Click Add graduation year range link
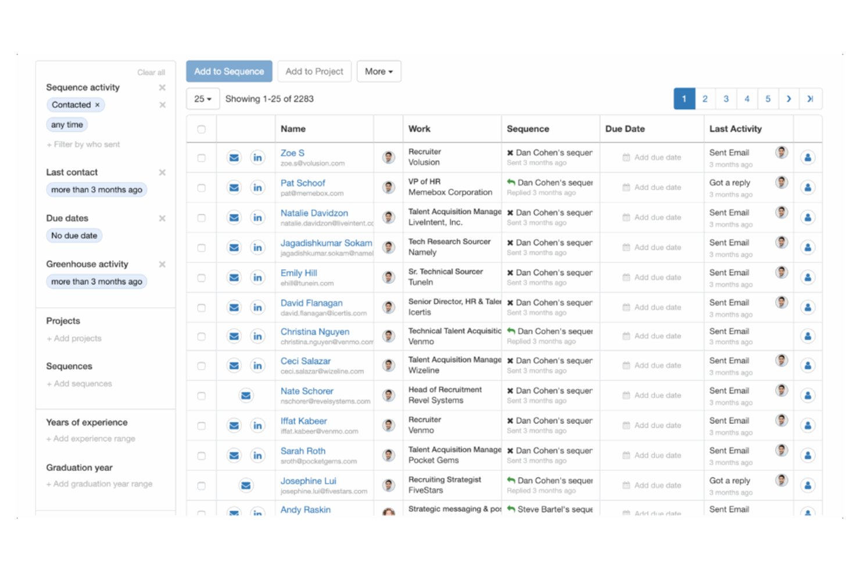The height and width of the screenshot is (573, 860). click(99, 484)
